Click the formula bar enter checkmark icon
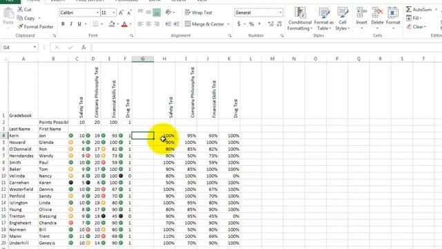 (70, 48)
